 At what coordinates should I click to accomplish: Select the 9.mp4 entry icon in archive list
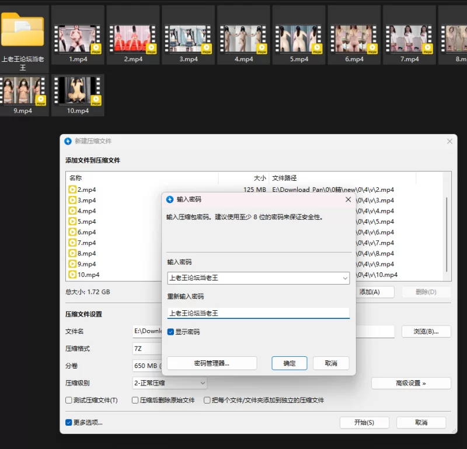pos(72,264)
